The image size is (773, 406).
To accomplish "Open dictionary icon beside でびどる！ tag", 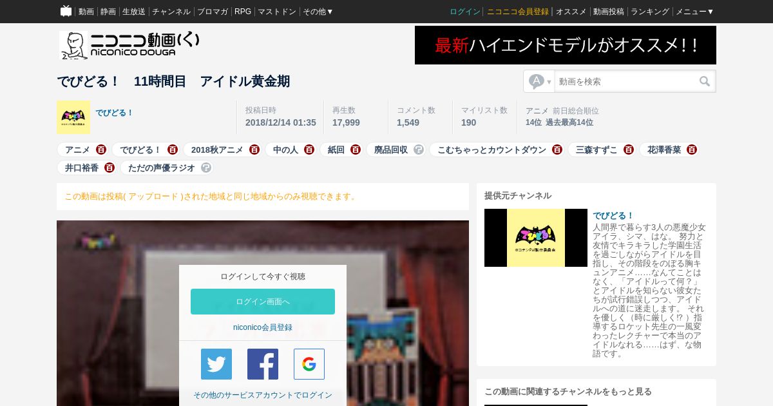I will click(x=172, y=150).
